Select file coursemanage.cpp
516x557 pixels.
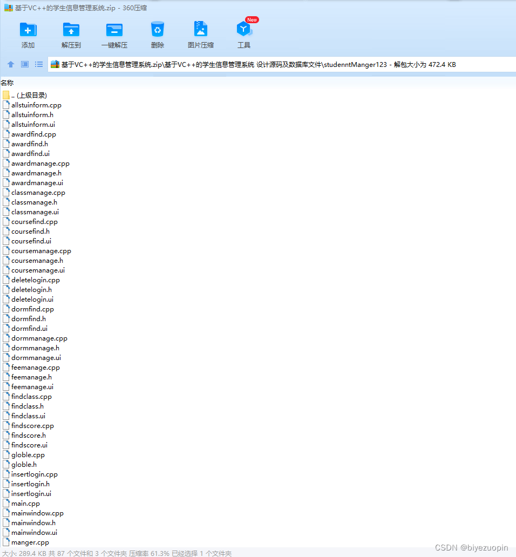tap(37, 251)
